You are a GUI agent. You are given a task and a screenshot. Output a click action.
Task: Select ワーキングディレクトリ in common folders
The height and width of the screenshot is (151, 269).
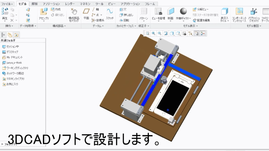click(x=17, y=68)
